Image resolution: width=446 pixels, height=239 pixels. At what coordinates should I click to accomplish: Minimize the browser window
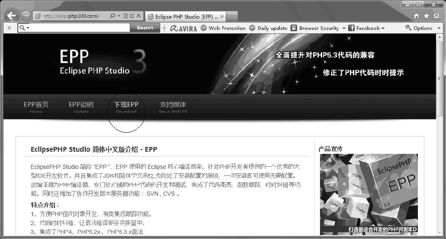(407, 4)
